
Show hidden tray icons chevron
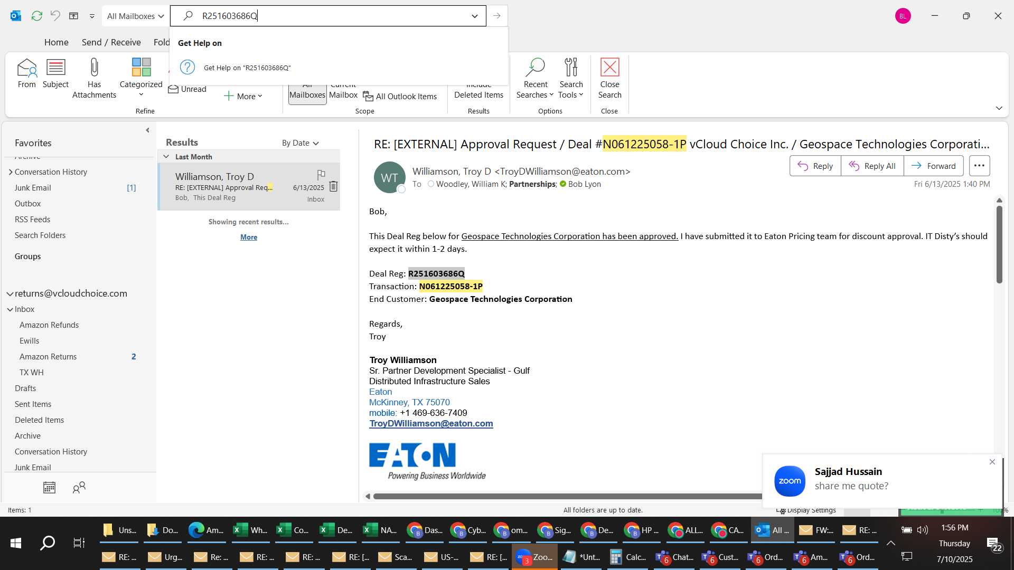890,543
